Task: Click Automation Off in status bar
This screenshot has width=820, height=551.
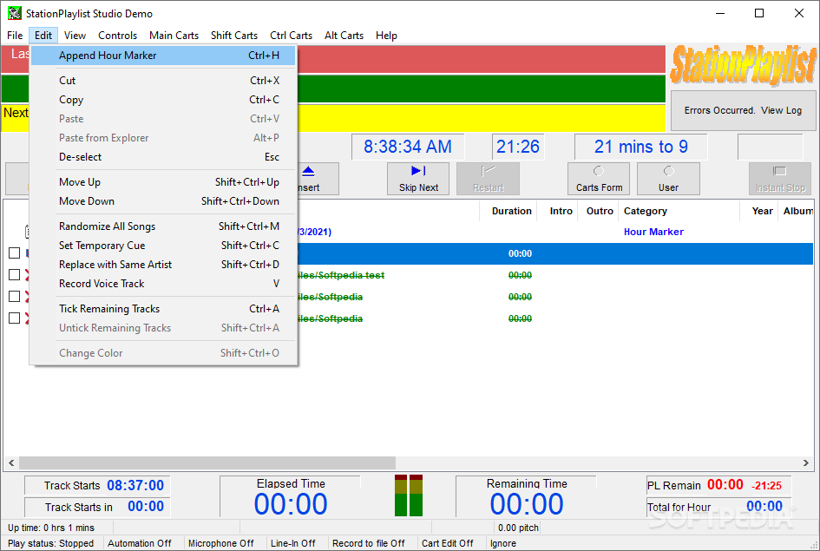Action: click(x=139, y=543)
